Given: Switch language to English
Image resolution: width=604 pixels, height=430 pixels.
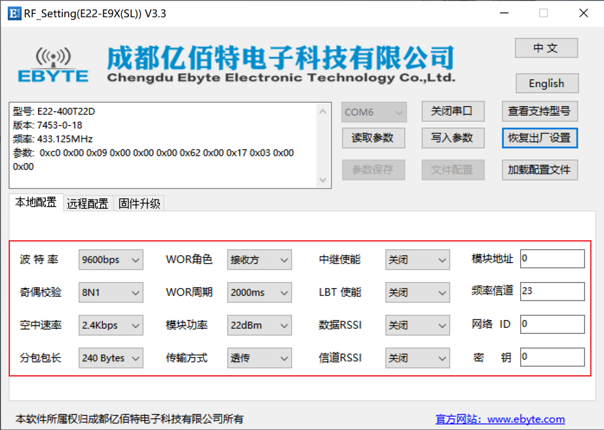Looking at the screenshot, I should coord(547,83).
